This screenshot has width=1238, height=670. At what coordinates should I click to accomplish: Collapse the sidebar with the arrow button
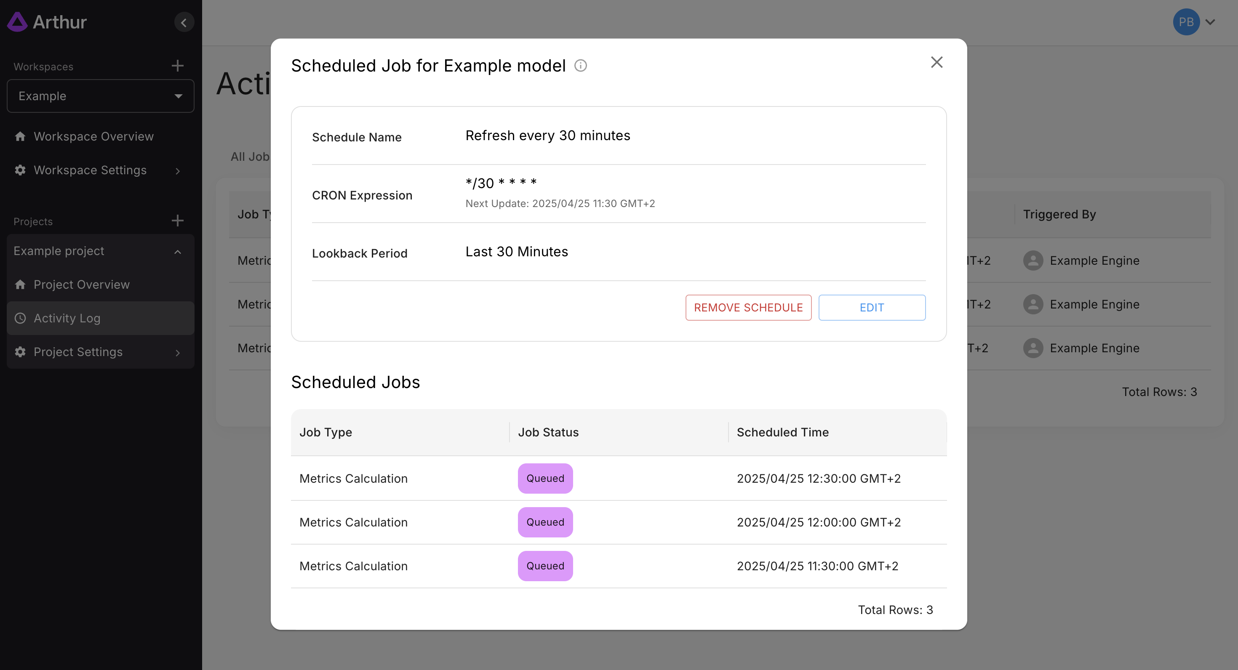click(184, 22)
